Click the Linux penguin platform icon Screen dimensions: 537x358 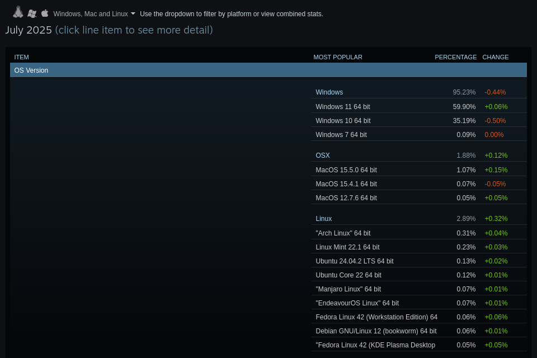click(18, 12)
